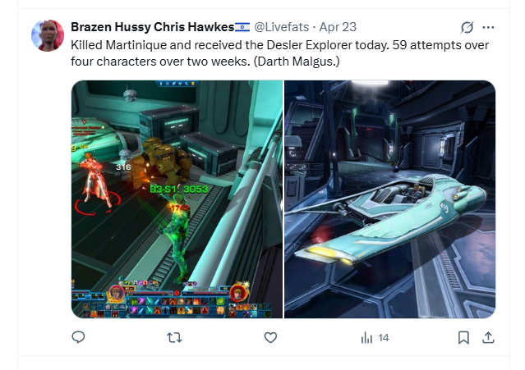Open Brazen Hussy Chris Hawkes display name
Image resolution: width=525 pixels, height=370 pixels.
tap(152, 27)
